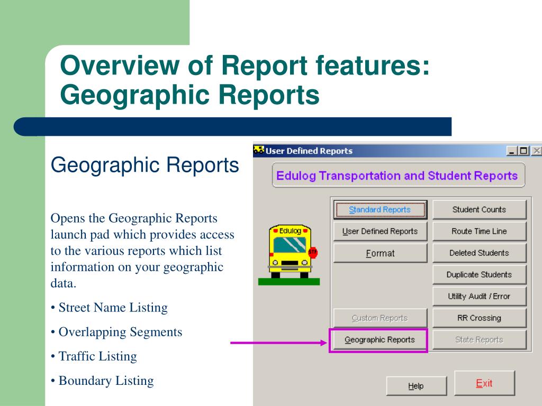Open Student Counts report

pyautogui.click(x=480, y=209)
